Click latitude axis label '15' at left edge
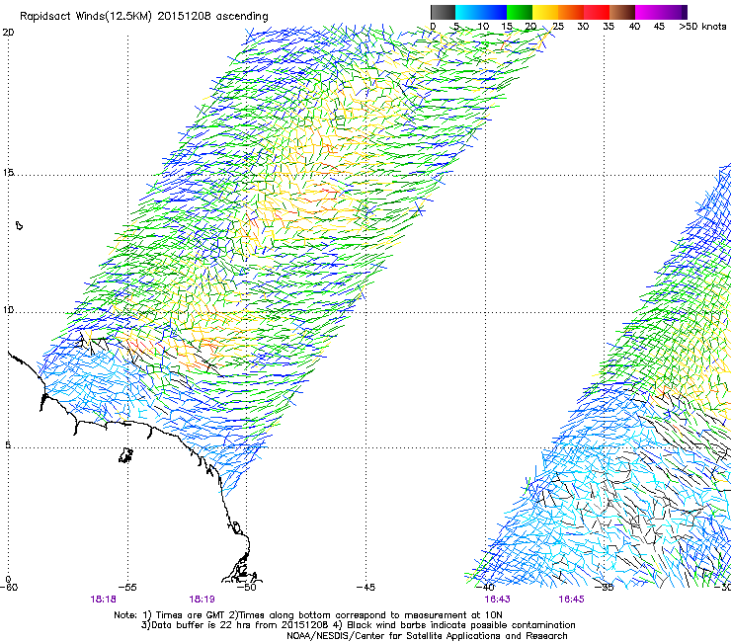Image resolution: width=731 pixels, height=642 pixels. [8, 173]
